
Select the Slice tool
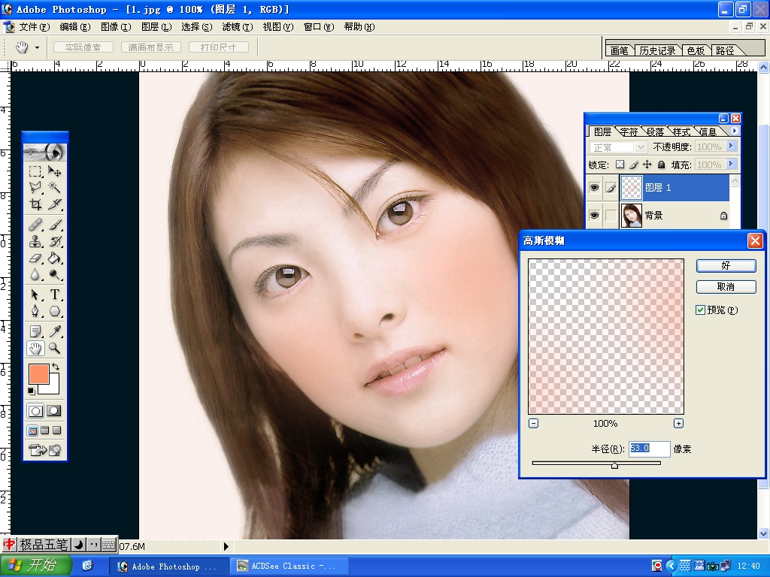[54, 204]
